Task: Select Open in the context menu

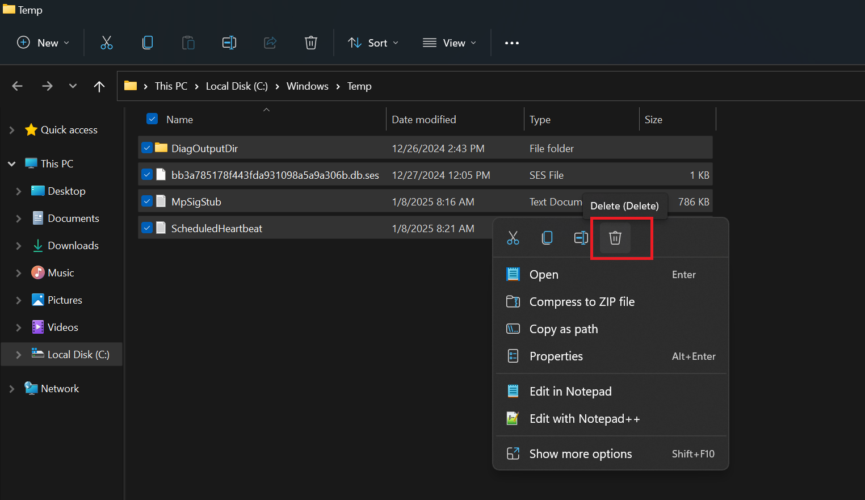Action: click(611, 275)
